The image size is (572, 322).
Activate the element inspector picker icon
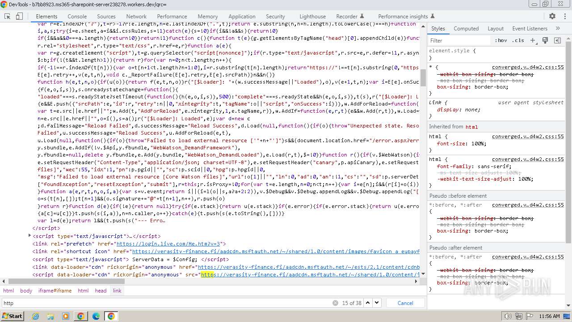8,16
